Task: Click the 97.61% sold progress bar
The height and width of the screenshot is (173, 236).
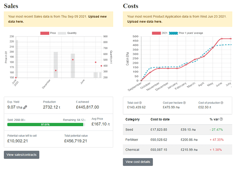Action: [45, 125]
